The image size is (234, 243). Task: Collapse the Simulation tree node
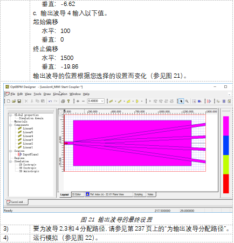(11, 161)
